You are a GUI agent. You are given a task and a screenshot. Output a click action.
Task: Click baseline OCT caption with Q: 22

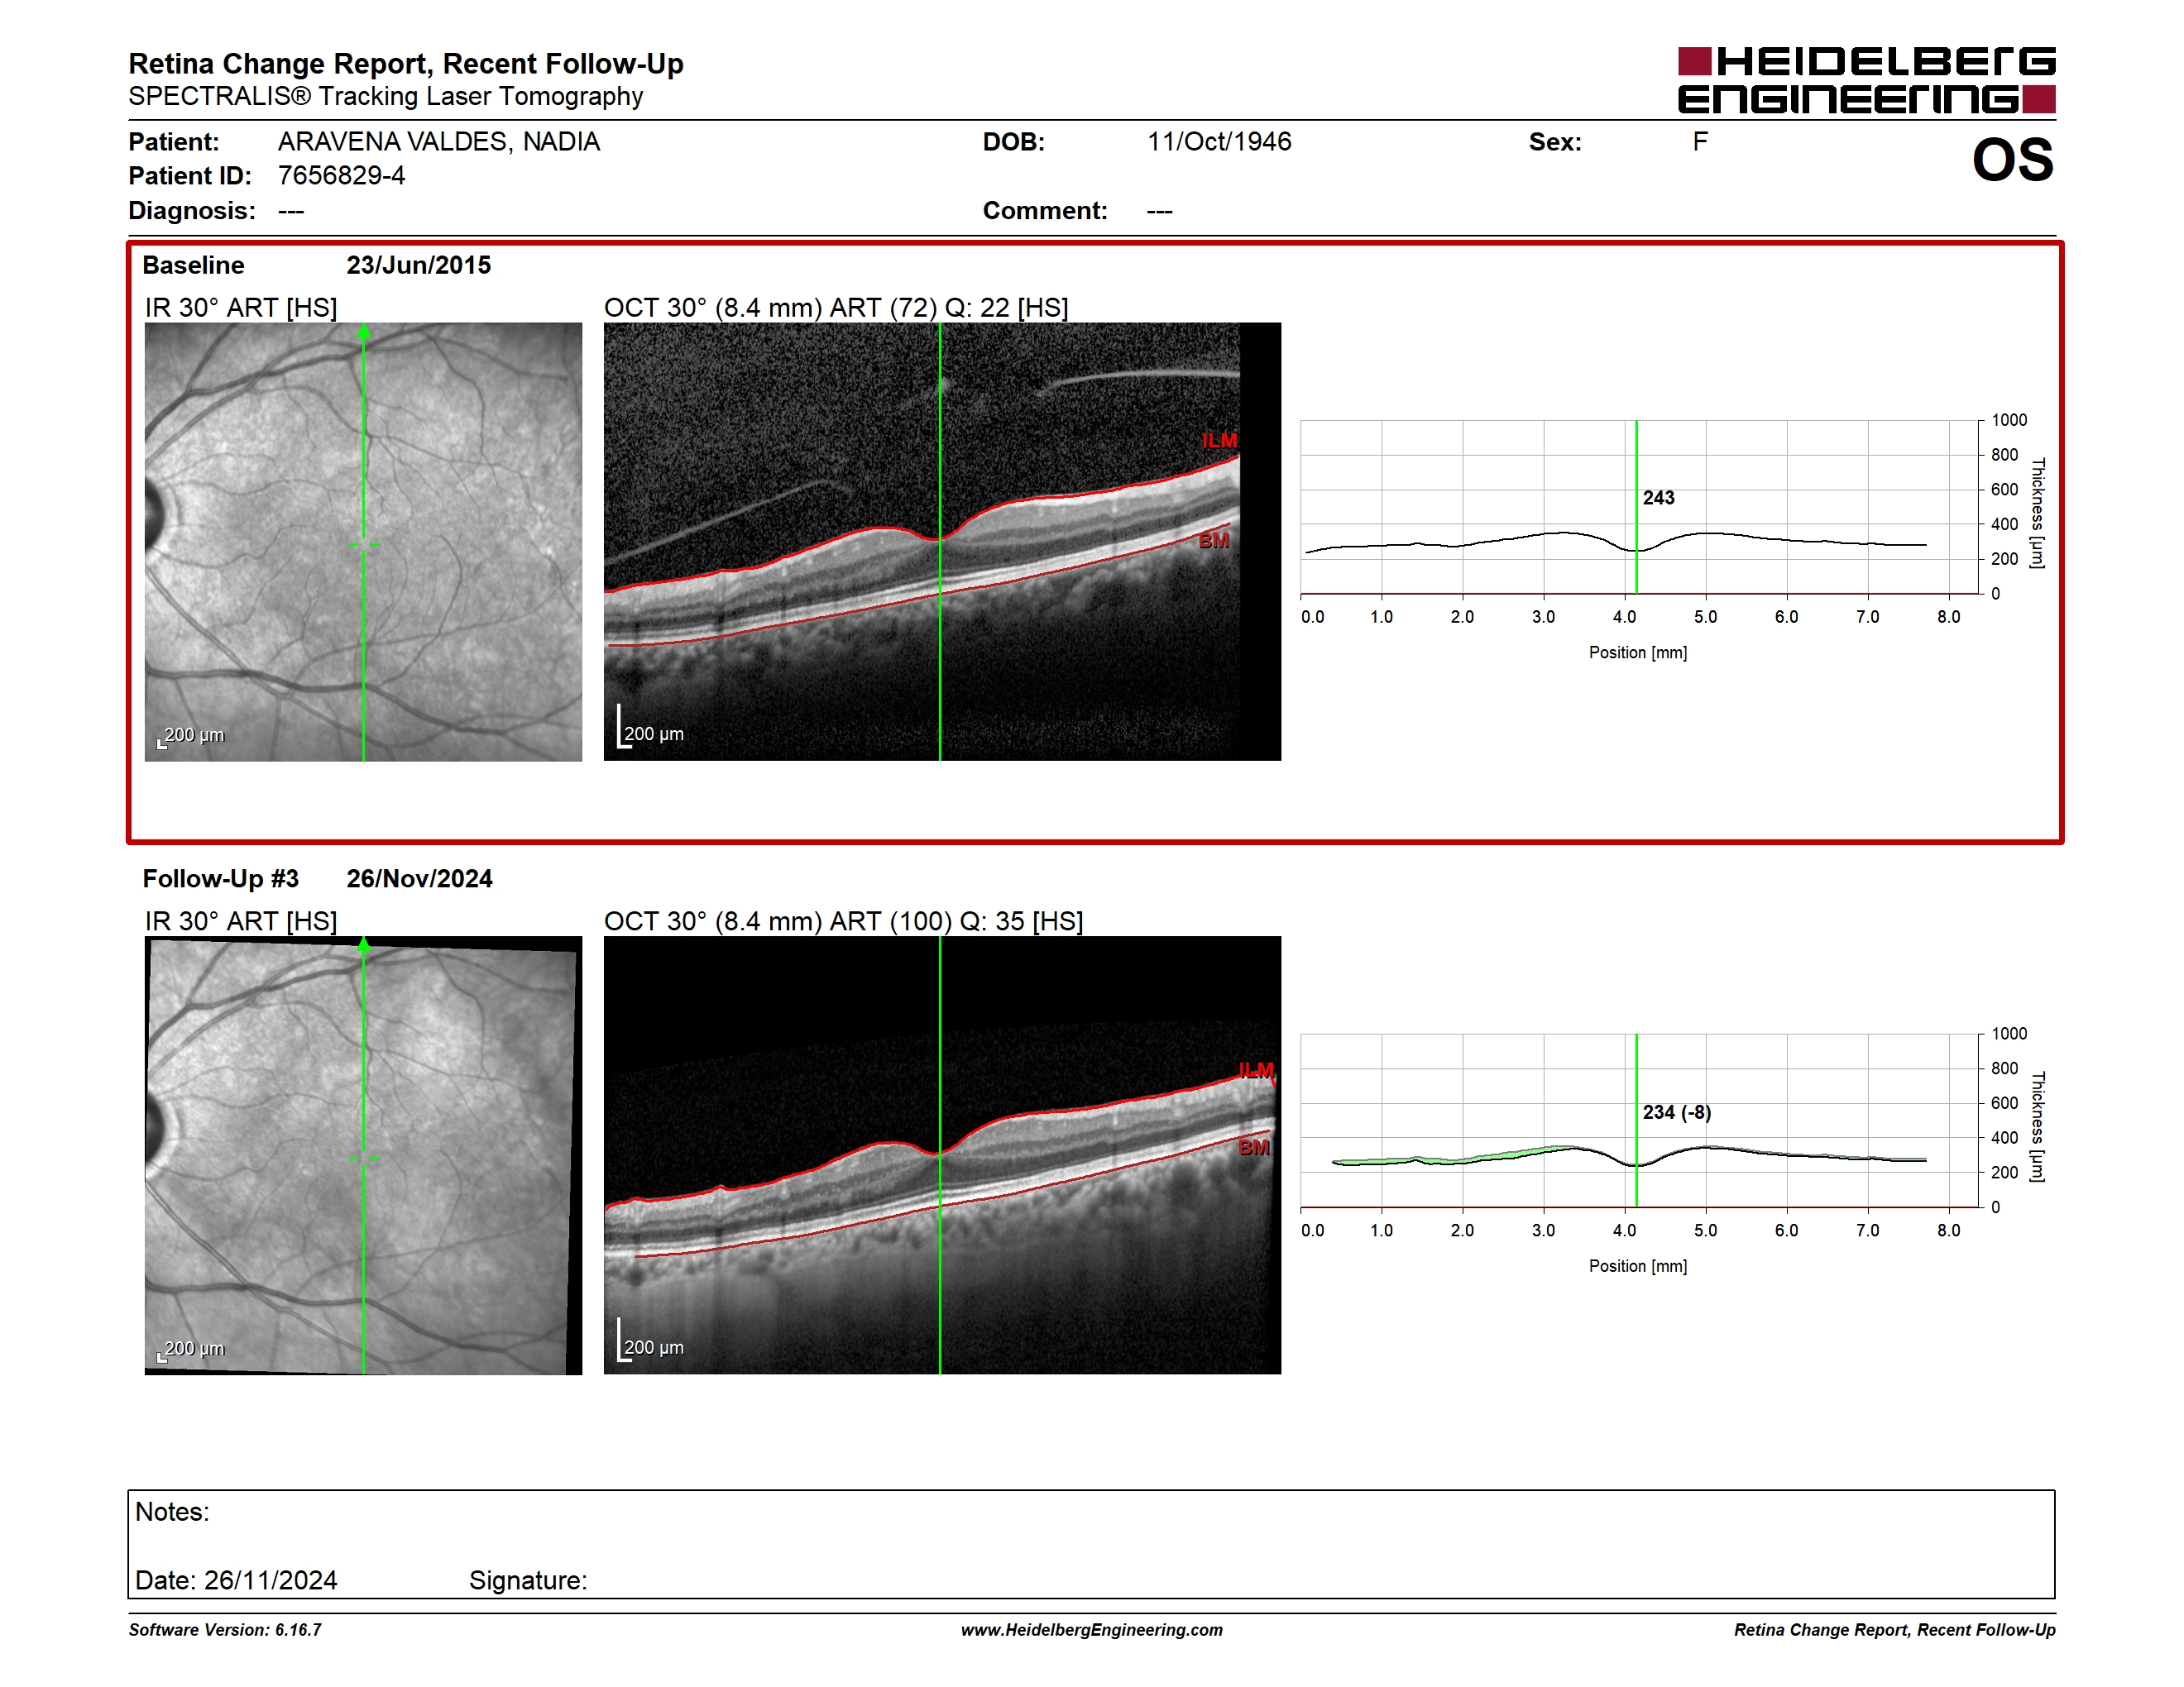[836, 308]
